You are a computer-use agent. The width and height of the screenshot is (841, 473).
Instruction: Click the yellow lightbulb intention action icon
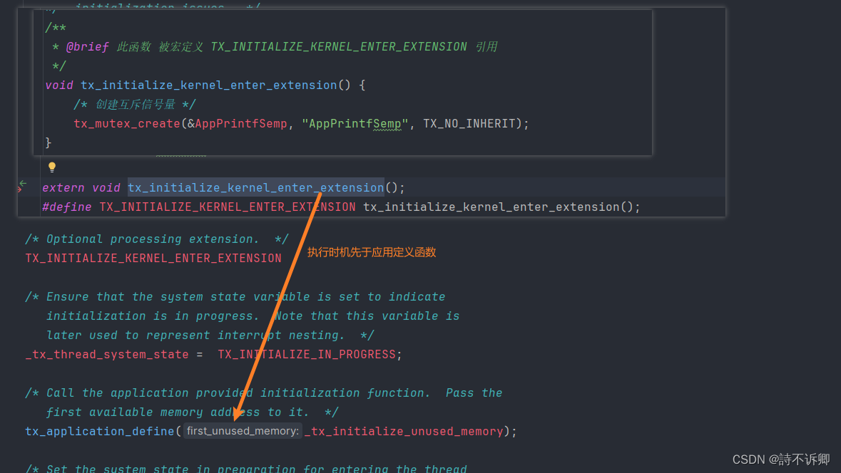51,167
